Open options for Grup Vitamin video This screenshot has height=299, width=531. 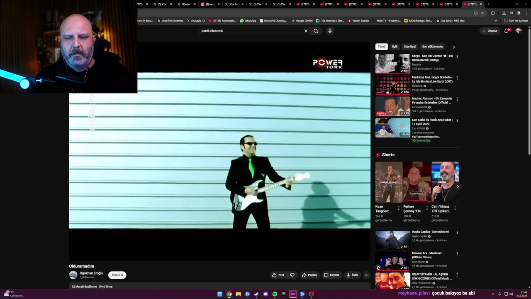tap(457, 275)
